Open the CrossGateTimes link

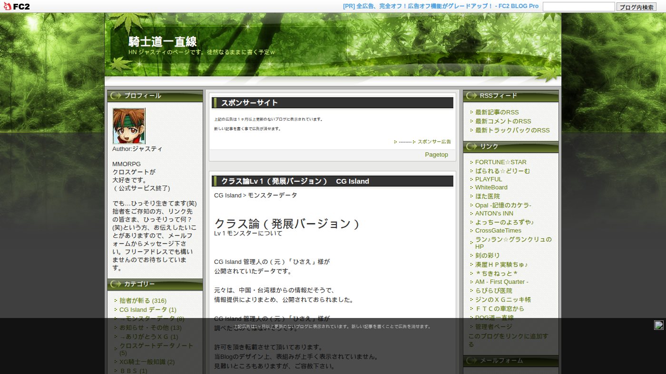point(498,231)
